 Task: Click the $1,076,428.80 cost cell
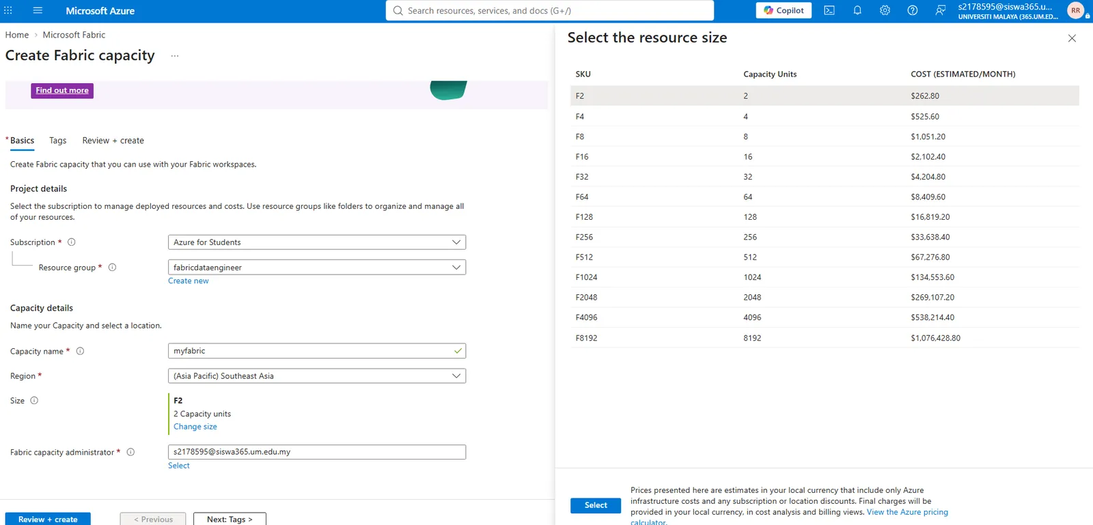pyautogui.click(x=936, y=338)
